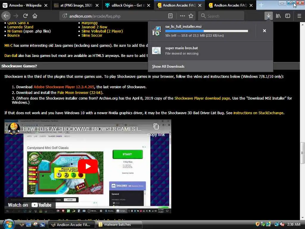Copy link of the embedded video
Viewport: 305px width, 229px height.
tap(156, 130)
